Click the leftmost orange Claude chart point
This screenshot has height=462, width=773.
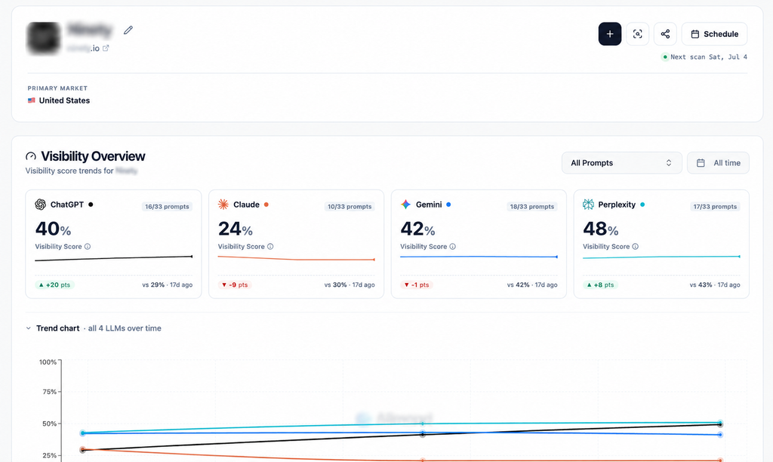(83, 449)
